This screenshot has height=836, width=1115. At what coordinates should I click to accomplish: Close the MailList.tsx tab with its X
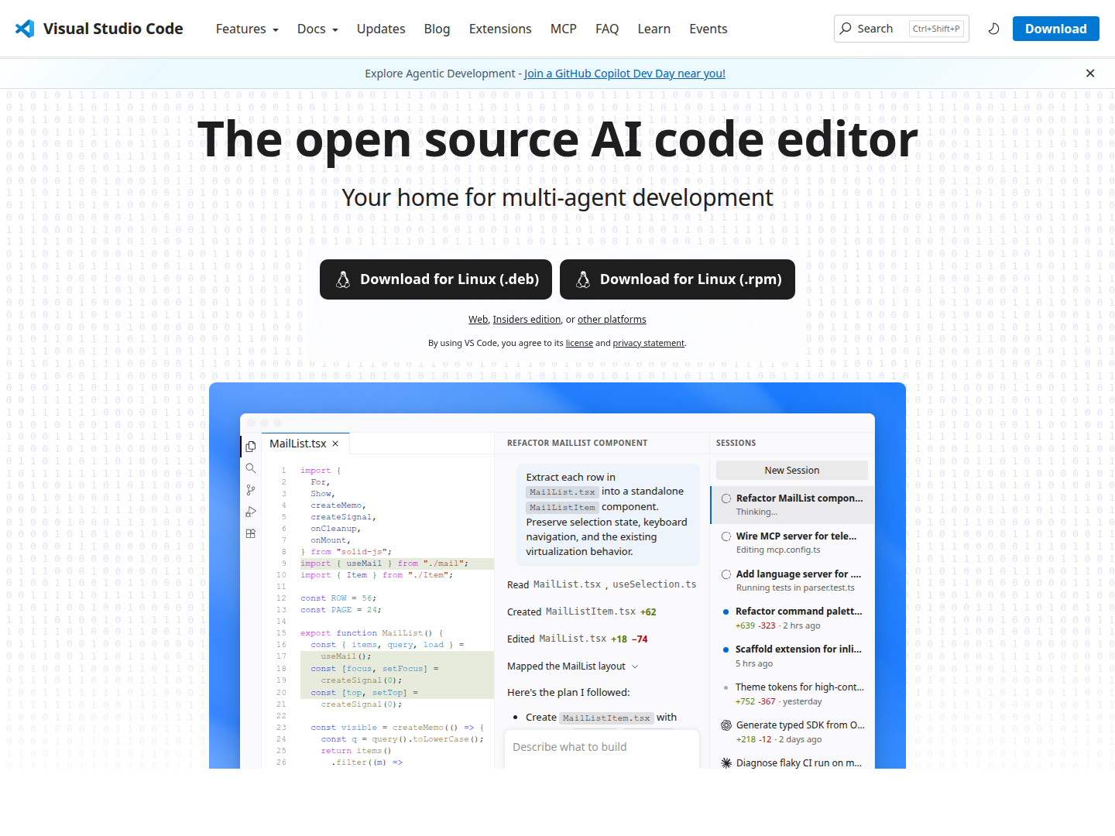point(335,444)
